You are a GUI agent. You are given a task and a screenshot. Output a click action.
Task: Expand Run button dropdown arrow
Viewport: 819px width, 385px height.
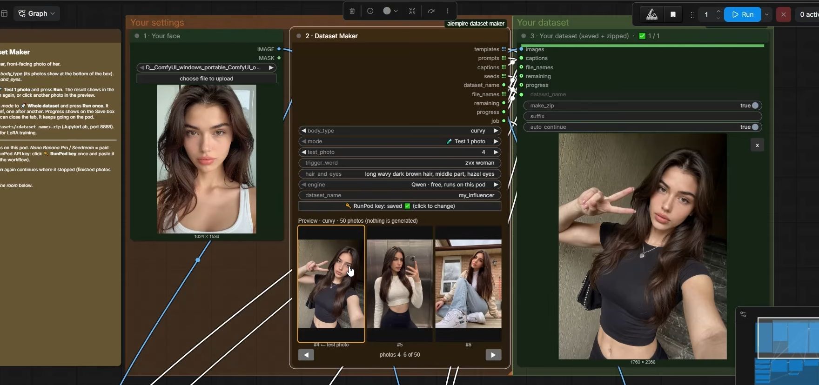(766, 14)
